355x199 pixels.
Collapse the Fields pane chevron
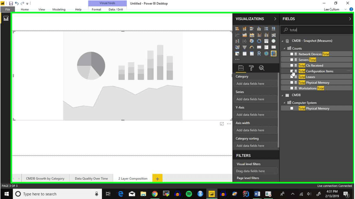(350, 19)
